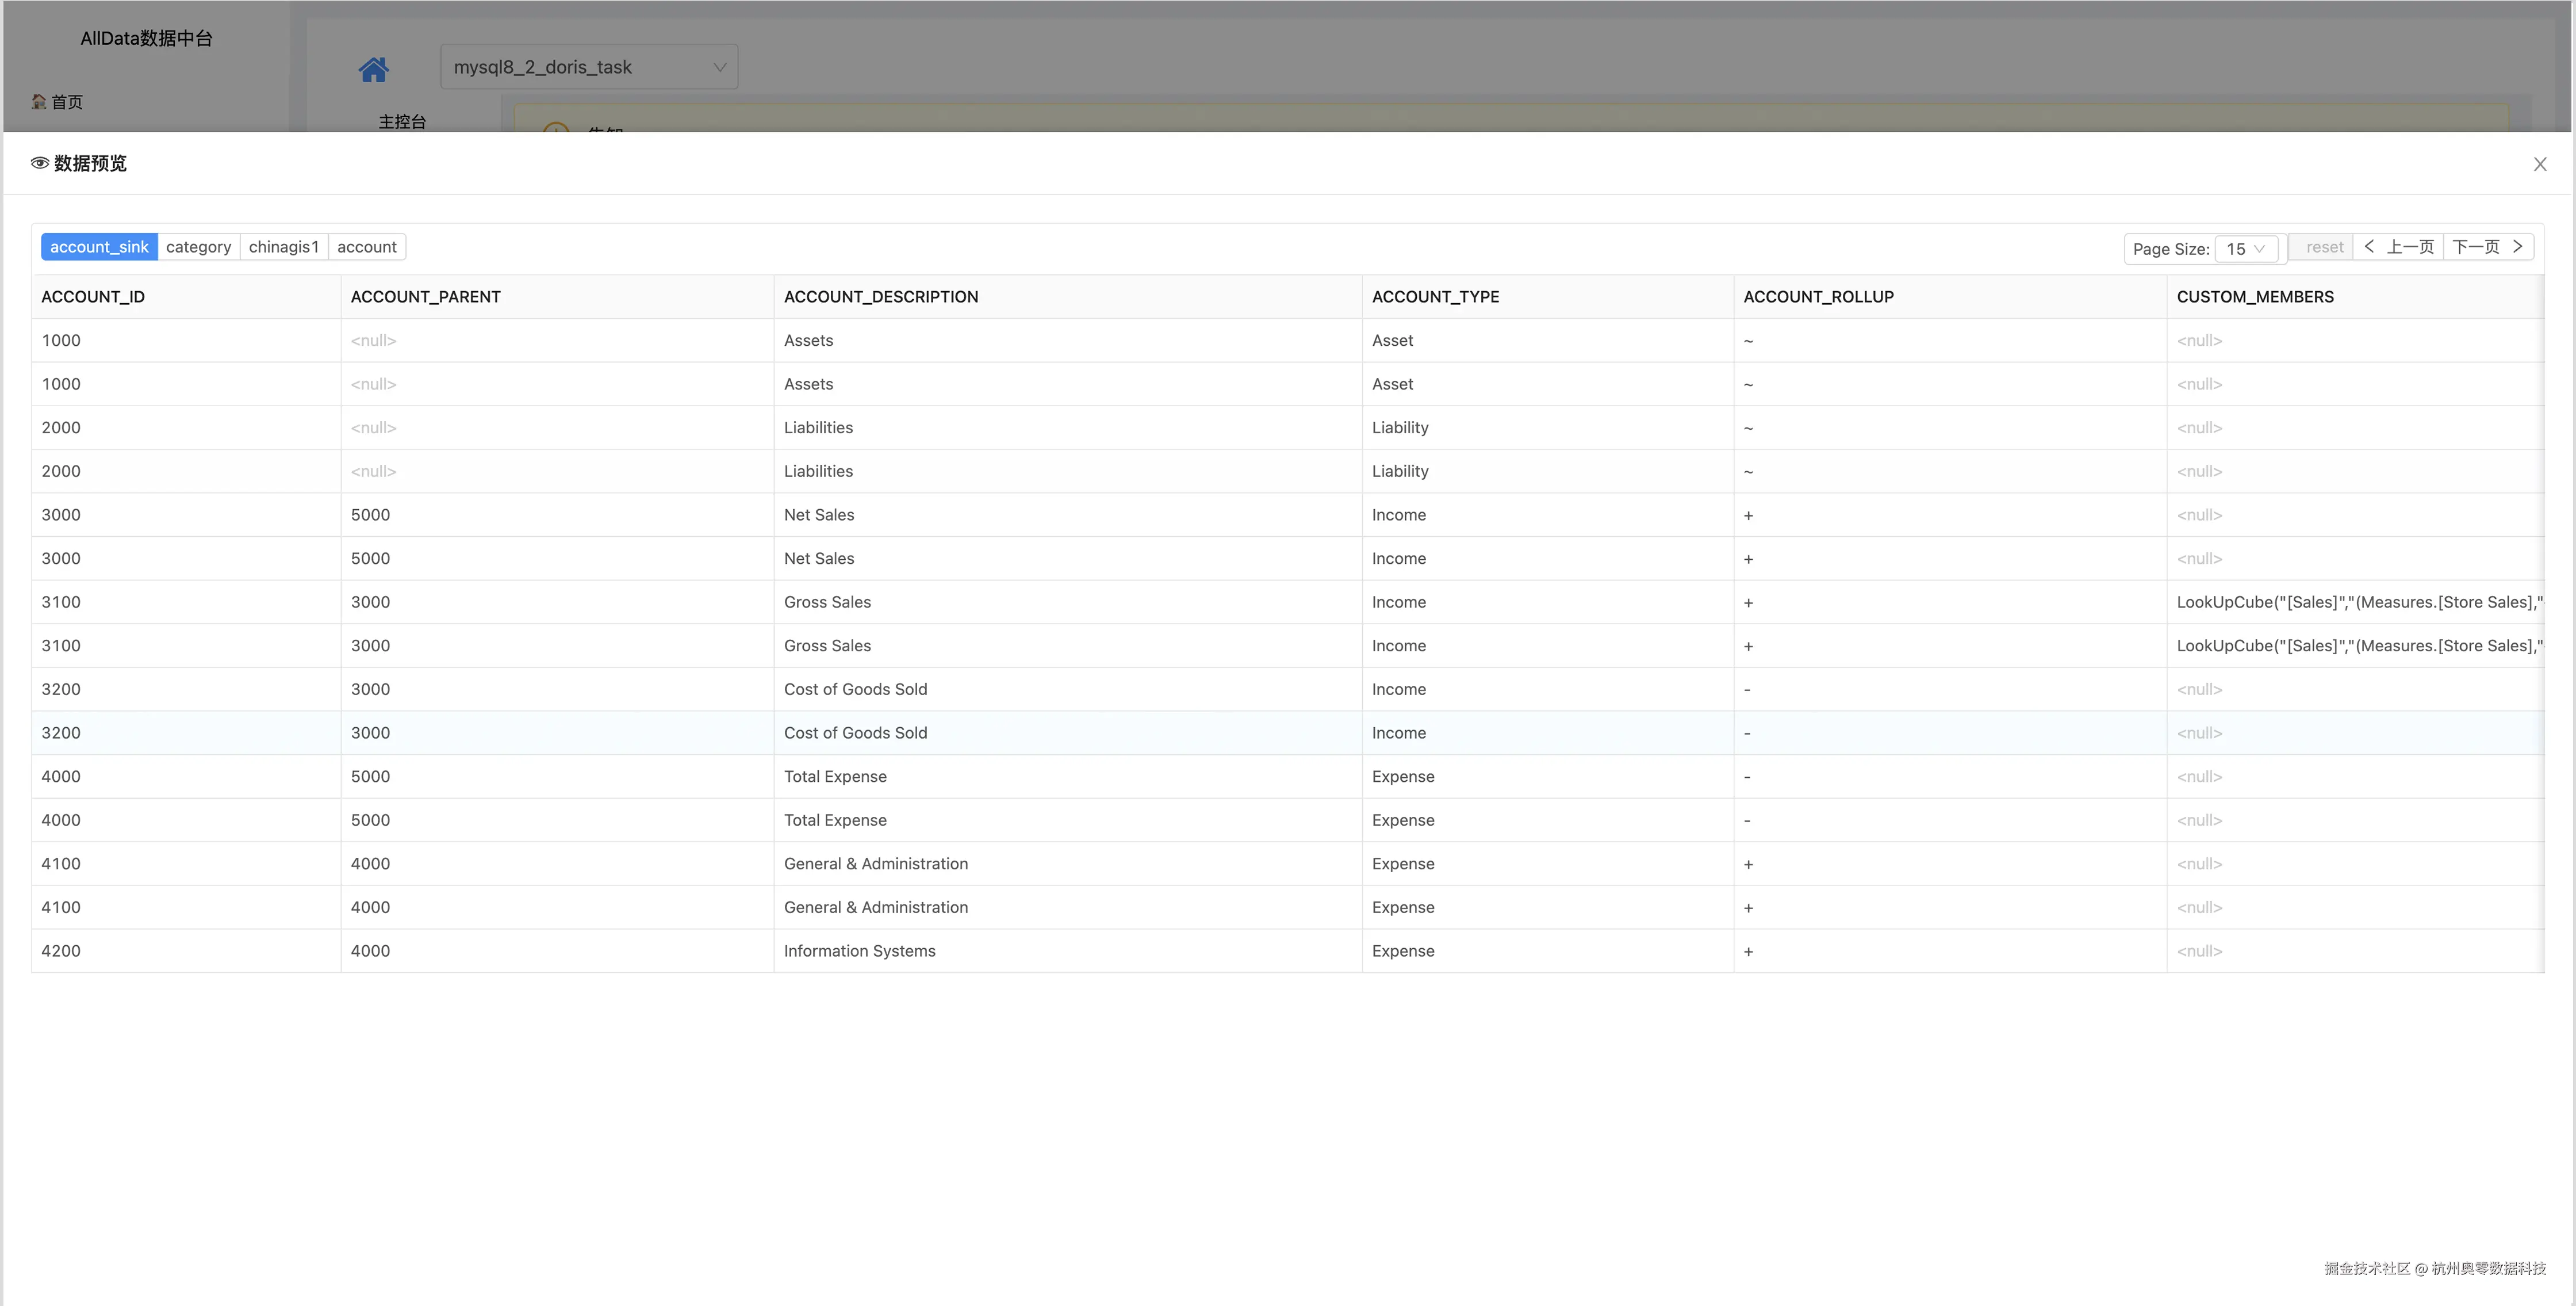Click the 首页 sidebar house icon
Viewport: 2576px width, 1306px height.
point(39,101)
